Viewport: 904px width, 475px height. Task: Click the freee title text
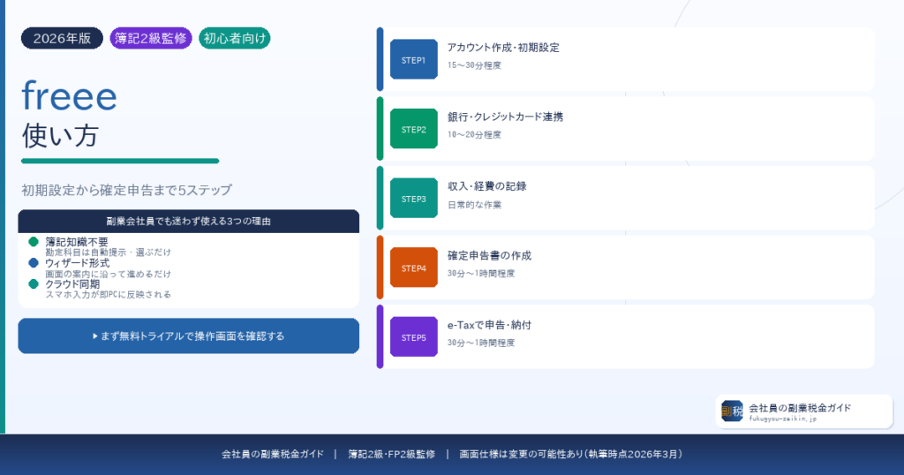pos(69,95)
